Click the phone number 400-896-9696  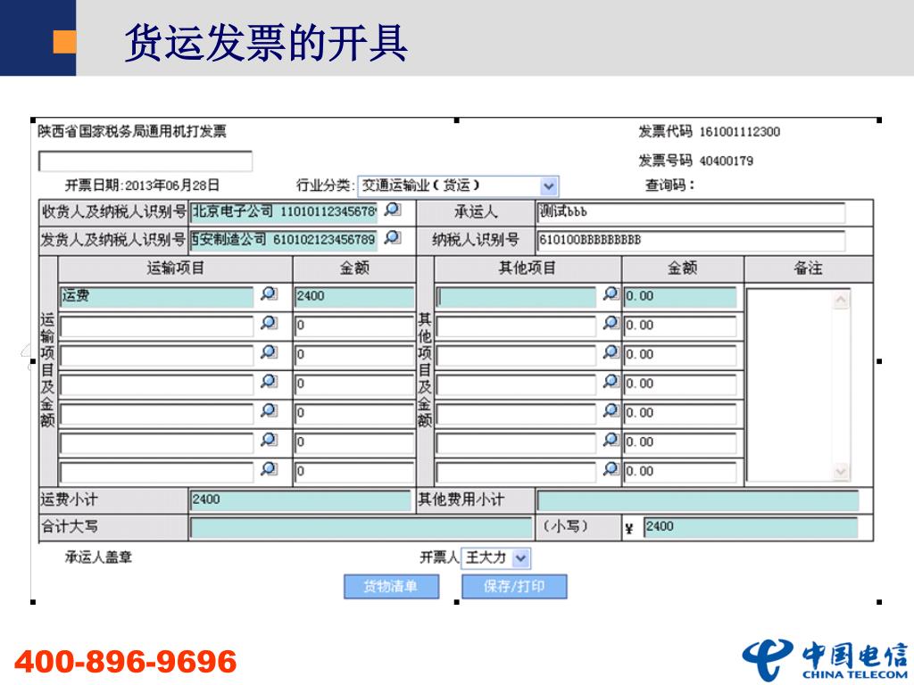(125, 661)
